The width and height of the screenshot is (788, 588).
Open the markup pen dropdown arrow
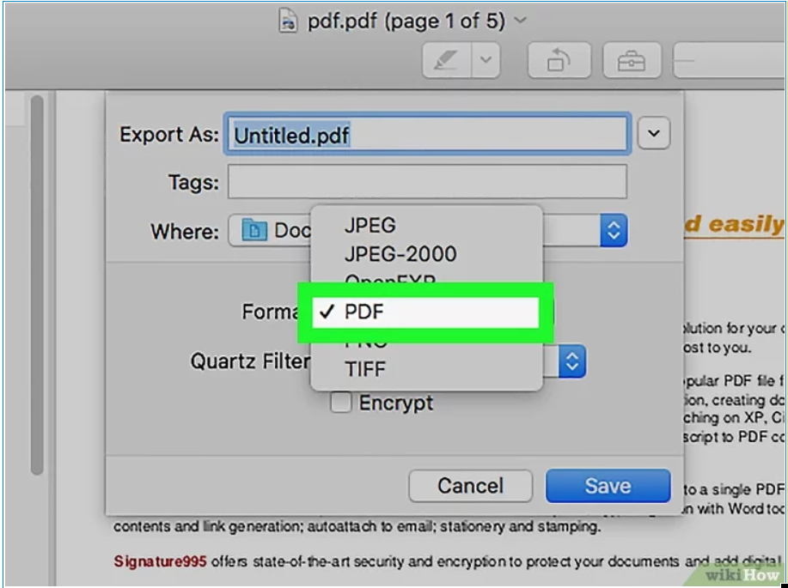point(486,60)
